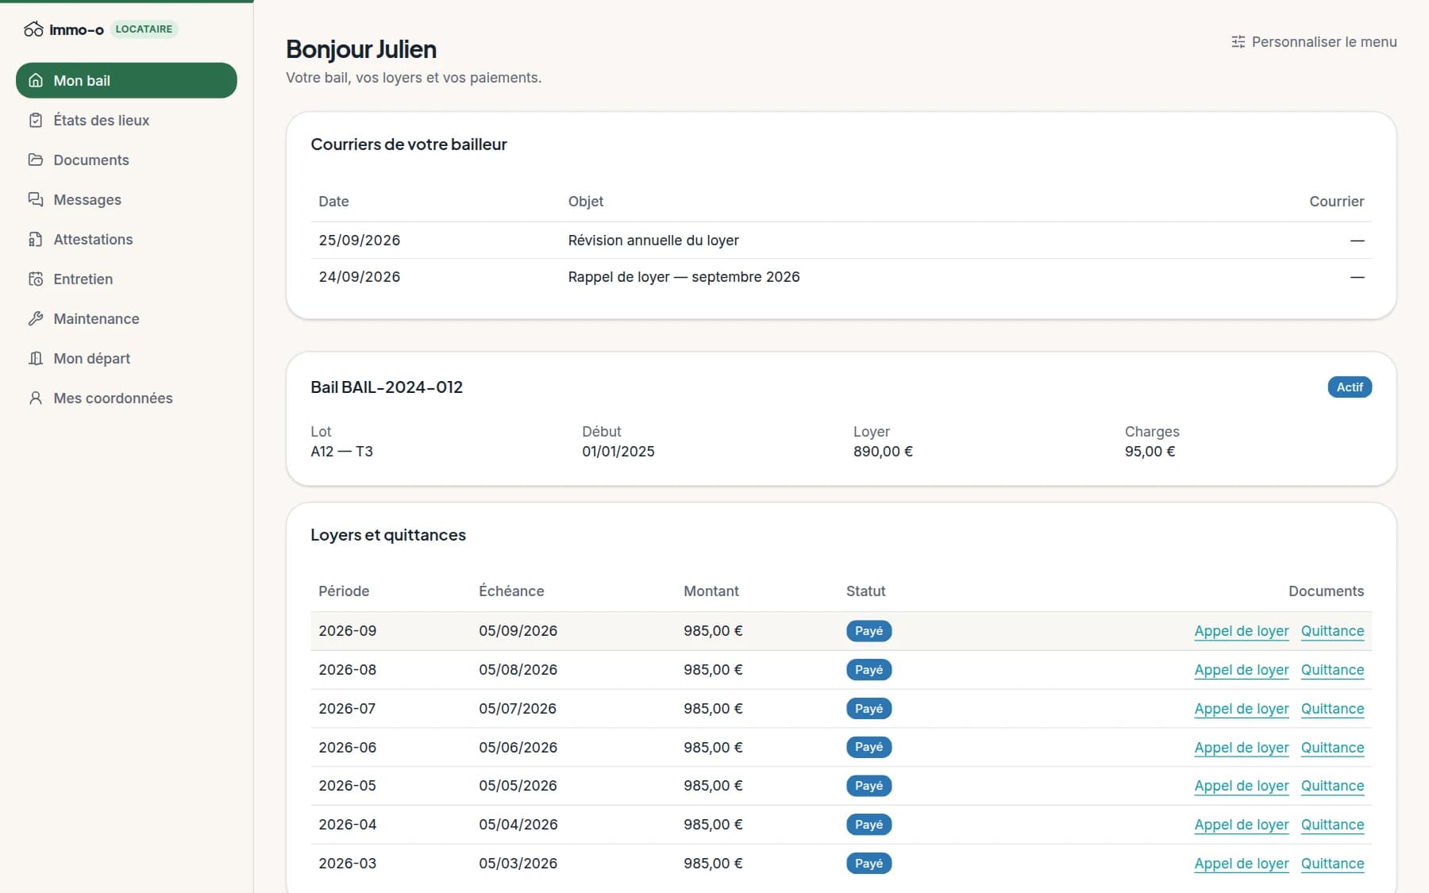Click the wrench icon beside Maintenance

(36, 318)
